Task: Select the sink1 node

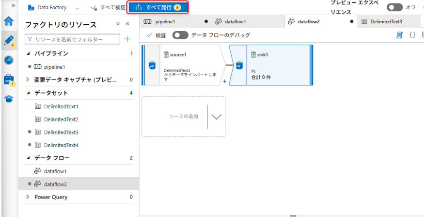Action: (271, 65)
